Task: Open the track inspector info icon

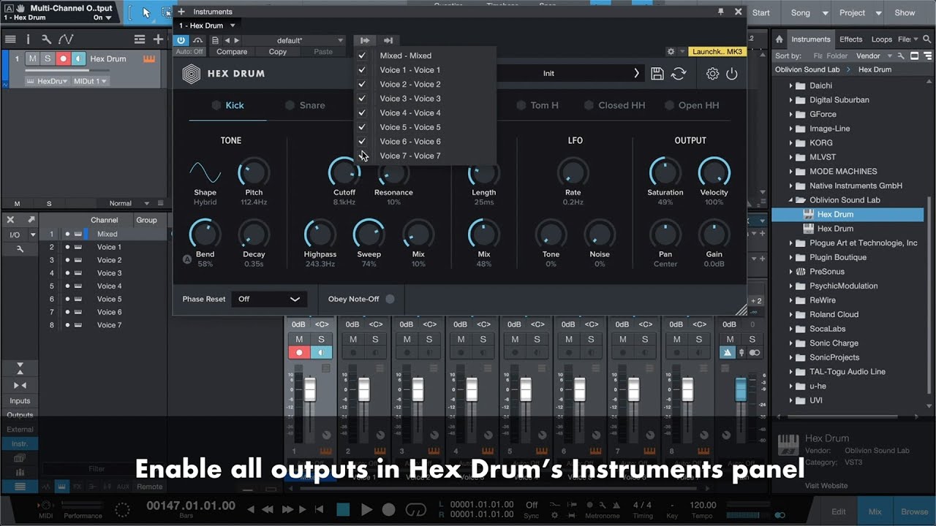Action: point(28,39)
